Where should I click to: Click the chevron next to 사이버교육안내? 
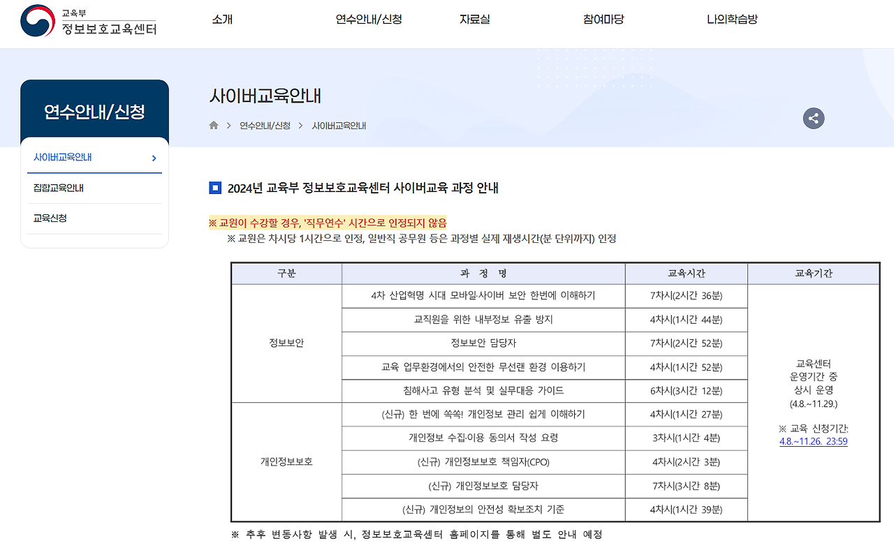coord(154,158)
